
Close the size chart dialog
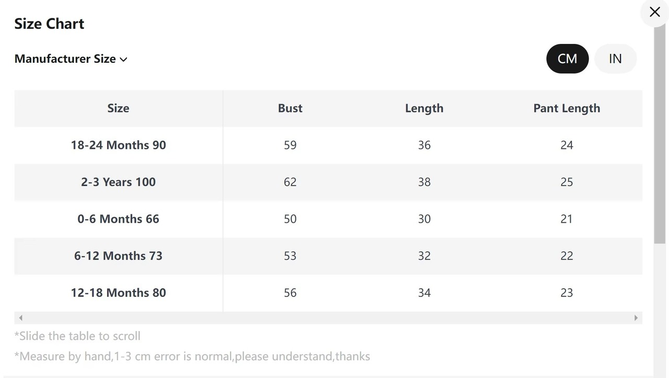pos(654,12)
